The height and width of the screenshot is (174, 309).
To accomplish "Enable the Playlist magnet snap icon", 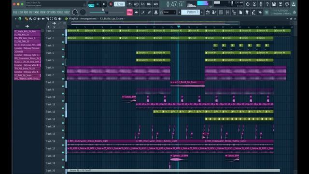I will 20,19.
